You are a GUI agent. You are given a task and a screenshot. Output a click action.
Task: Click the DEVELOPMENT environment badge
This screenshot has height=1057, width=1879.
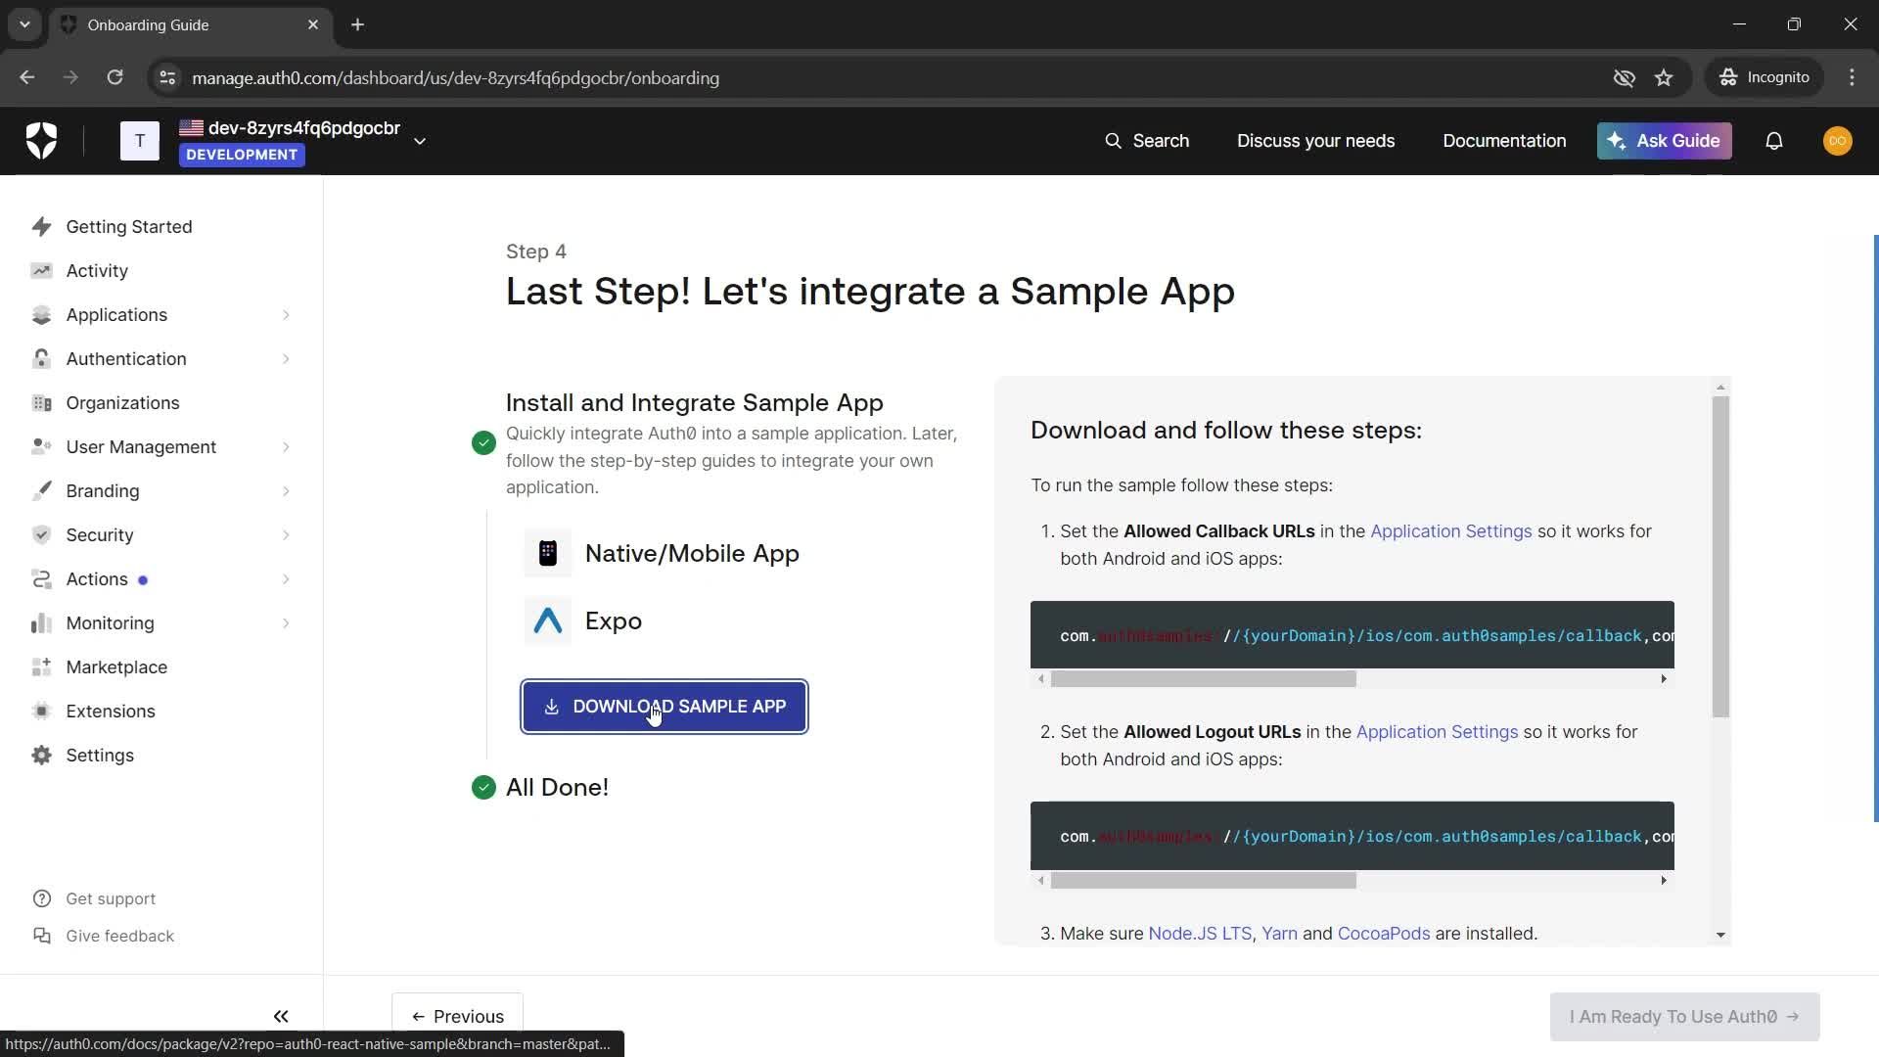(x=242, y=155)
